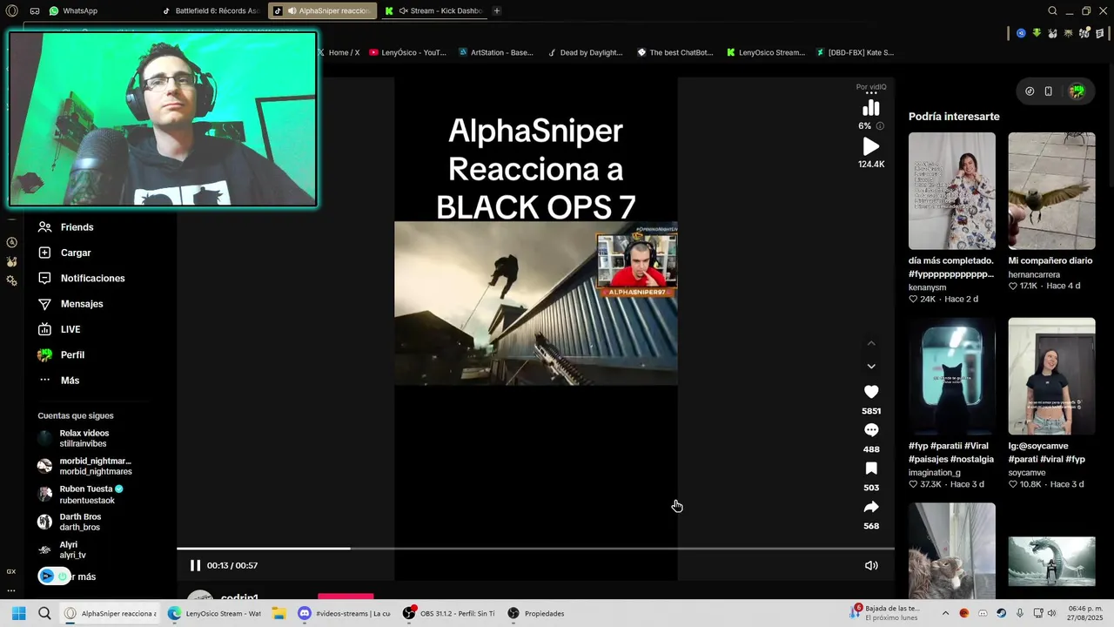Open the kenanysm suggested video thumbnail

952,191
